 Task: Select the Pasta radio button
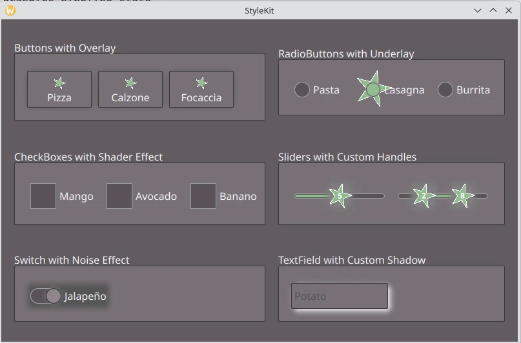(x=302, y=90)
